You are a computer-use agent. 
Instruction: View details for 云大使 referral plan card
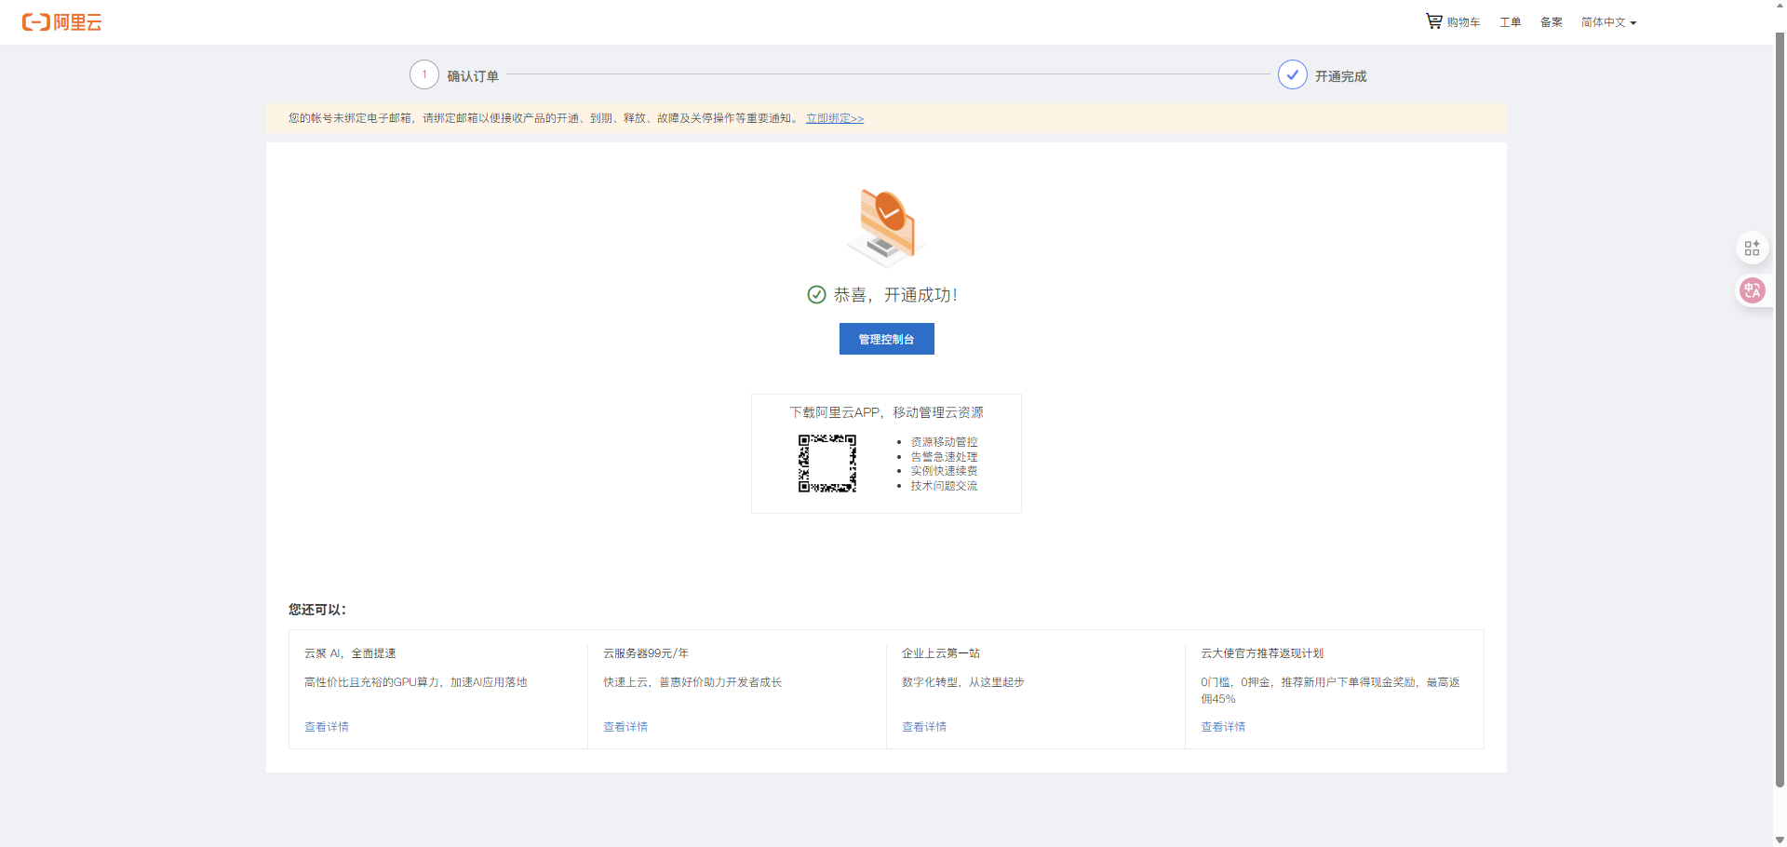1223,727
